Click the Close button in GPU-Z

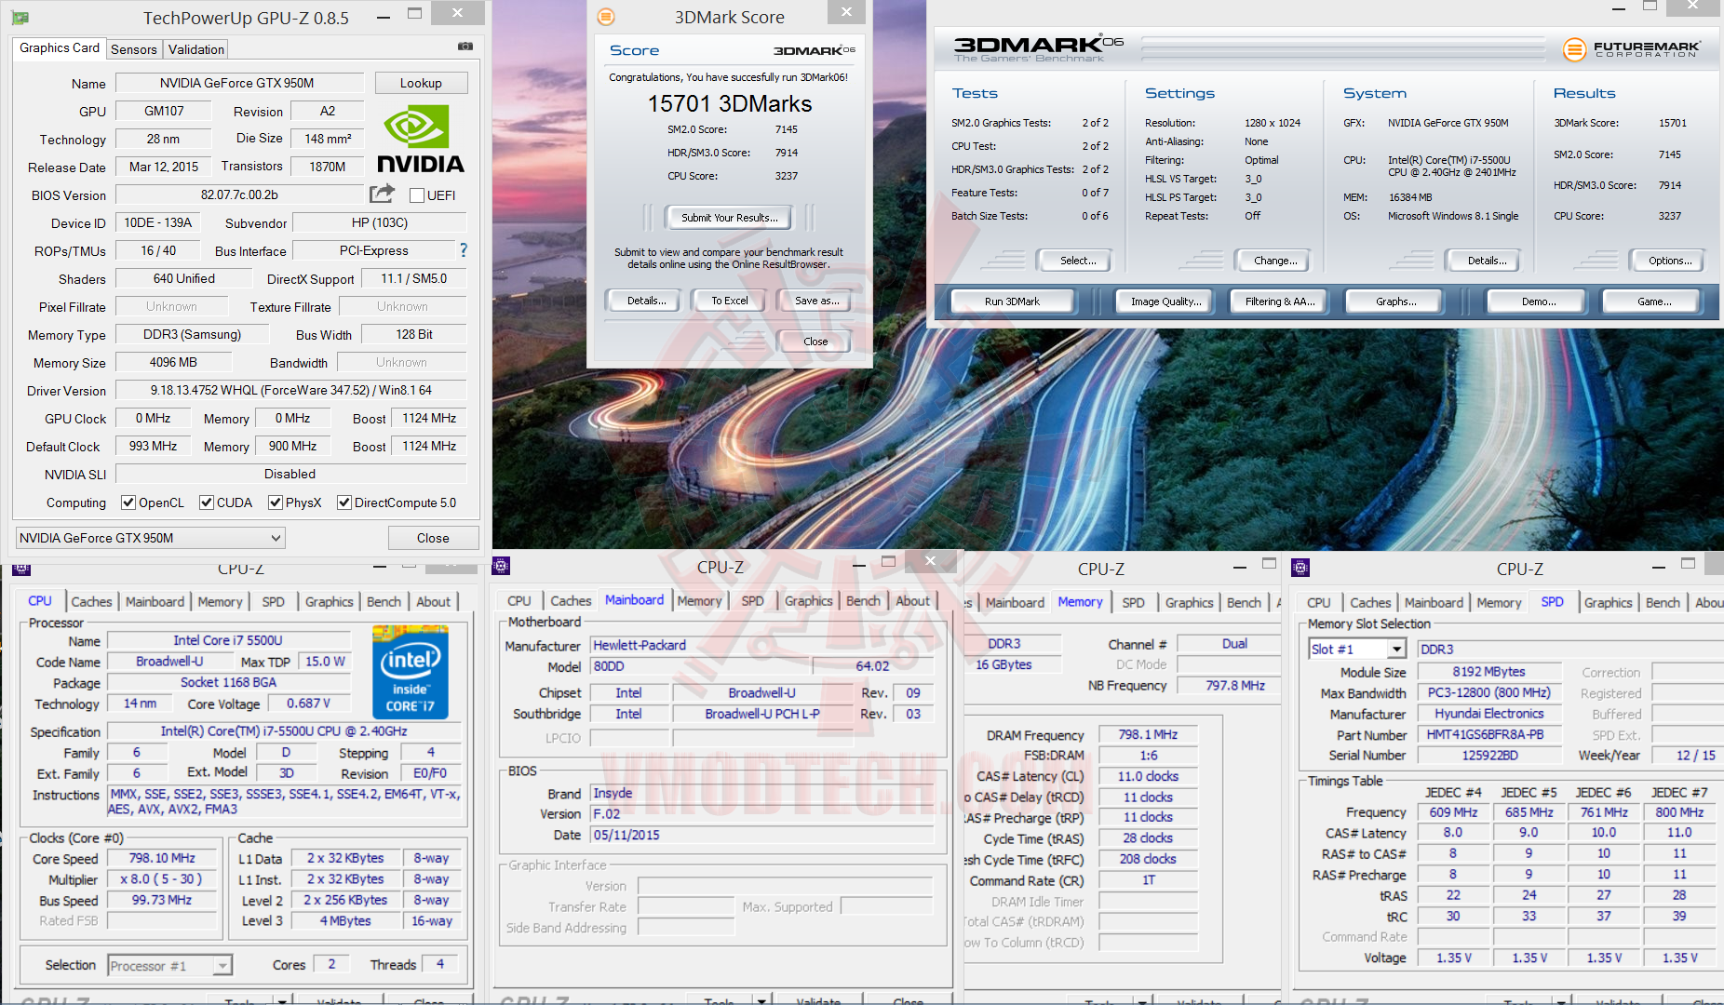pos(433,538)
